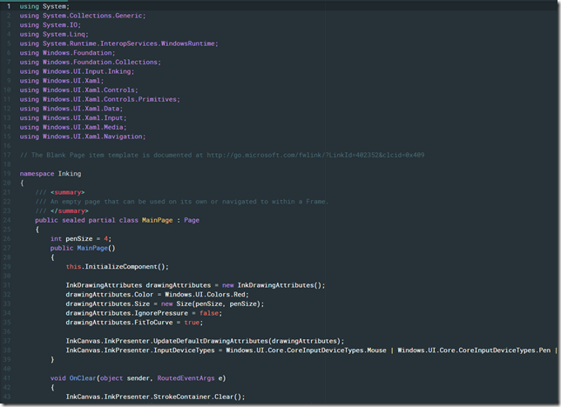Click line number 24 in gutter
This screenshot has width=561, height=407.
point(7,220)
